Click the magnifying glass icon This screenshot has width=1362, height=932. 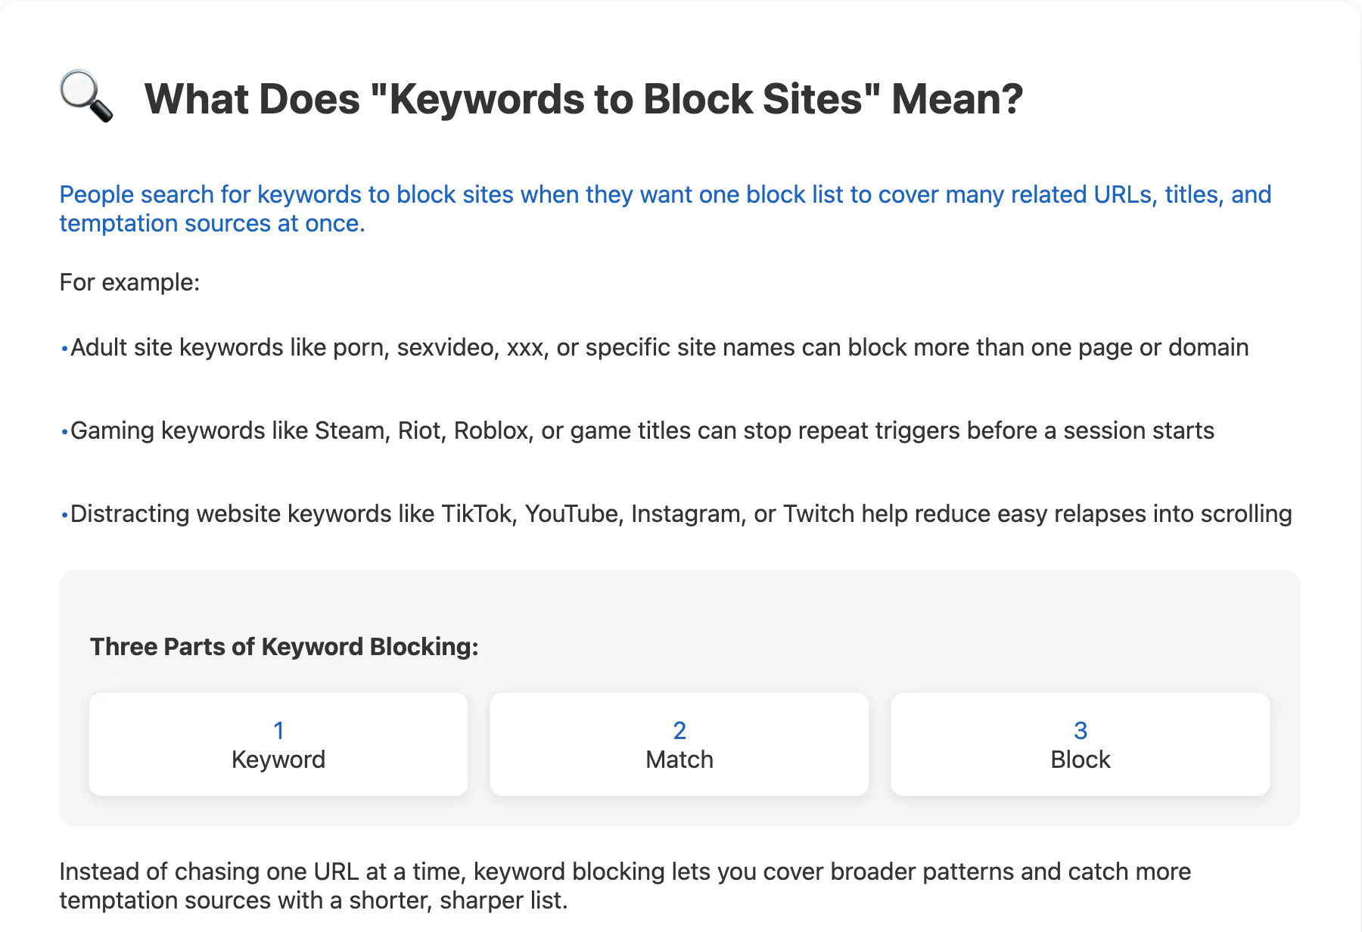pos(86,96)
